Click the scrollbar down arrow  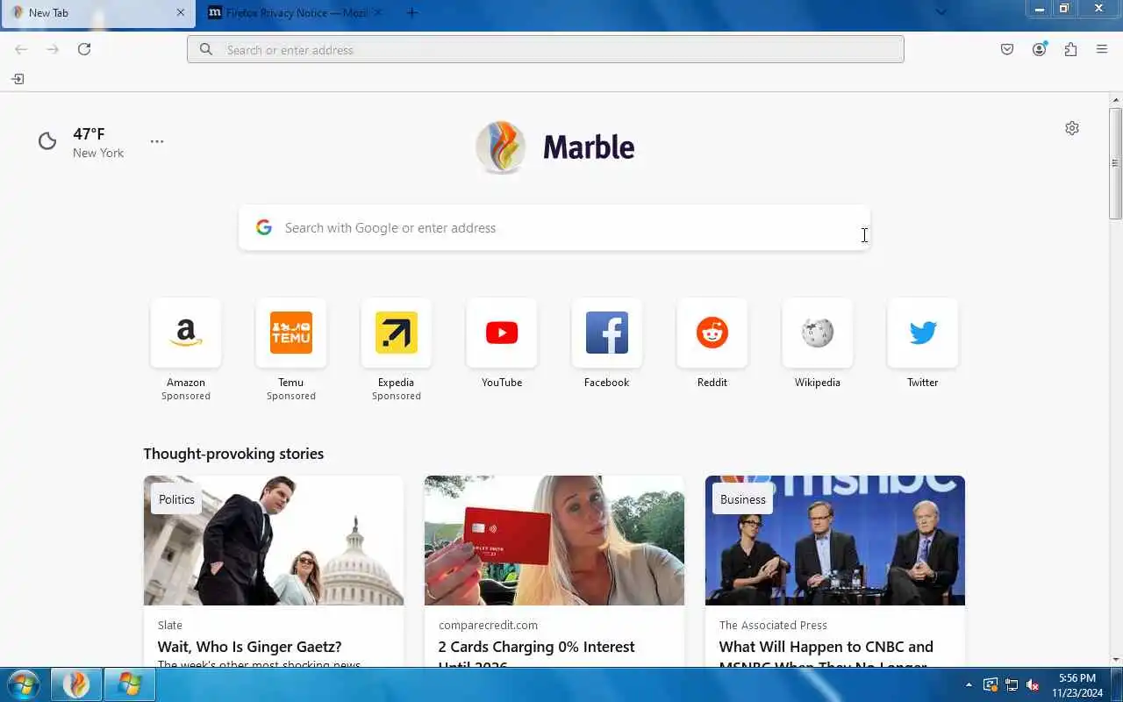coord(1115,660)
